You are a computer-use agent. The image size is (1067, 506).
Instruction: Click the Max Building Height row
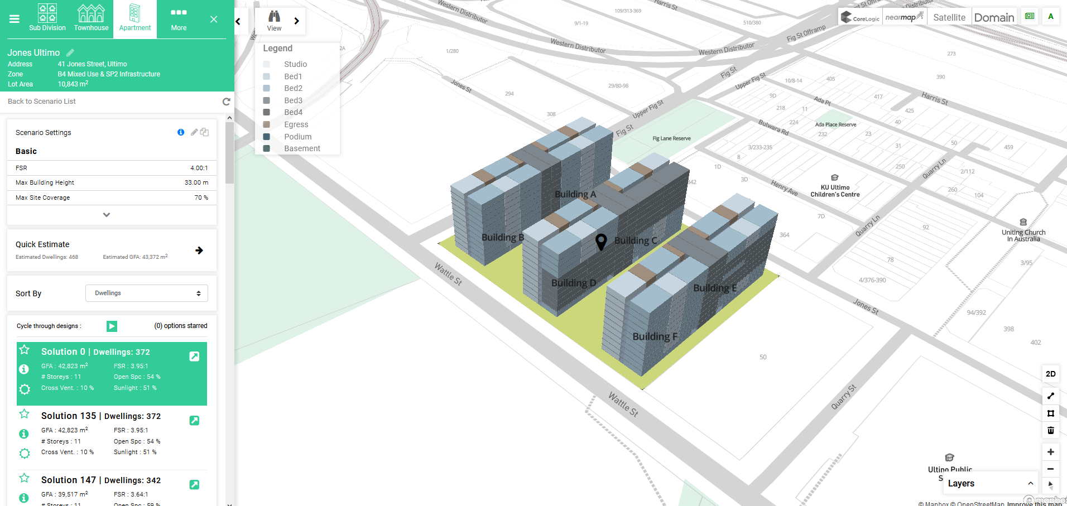[112, 182]
